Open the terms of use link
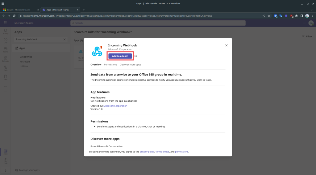Screen dimensions: 316x175 (162, 152)
